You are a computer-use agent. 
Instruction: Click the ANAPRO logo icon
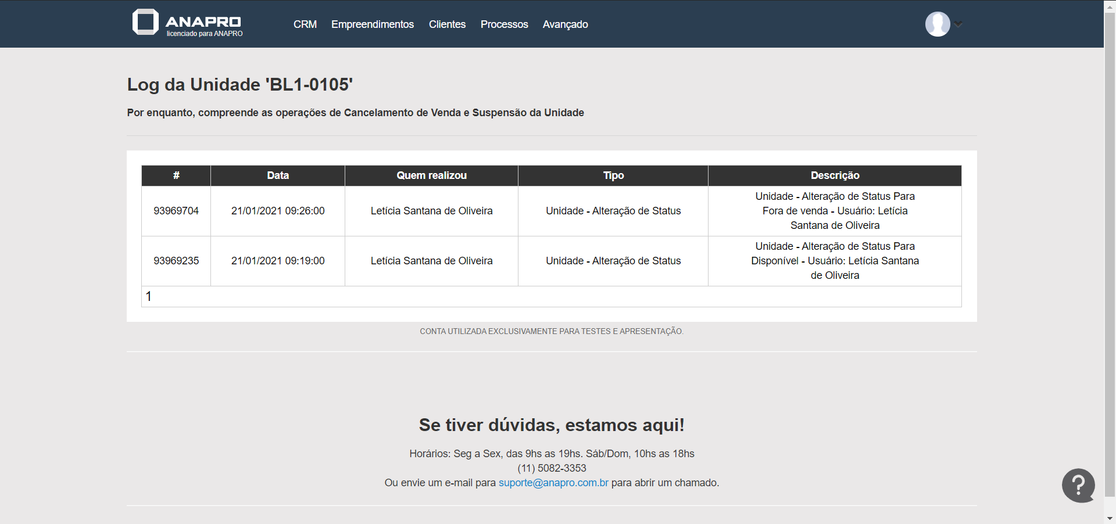(x=145, y=22)
